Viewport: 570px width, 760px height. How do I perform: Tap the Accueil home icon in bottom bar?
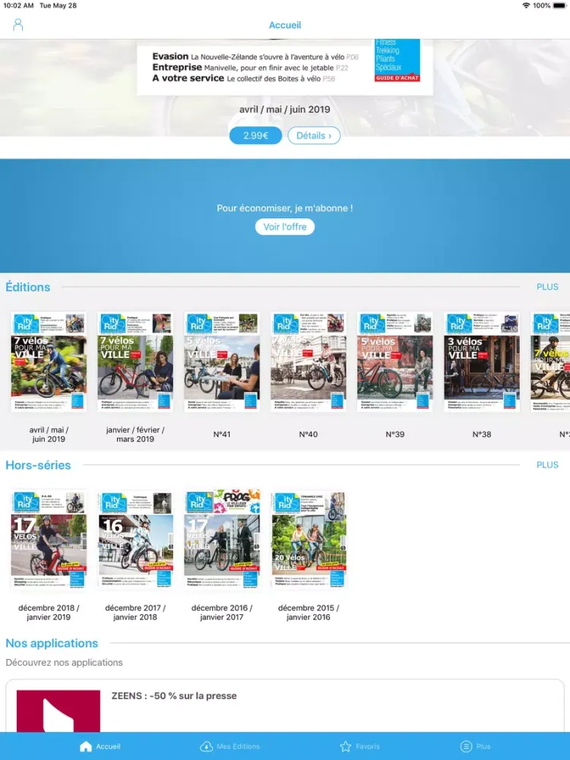pos(86,746)
